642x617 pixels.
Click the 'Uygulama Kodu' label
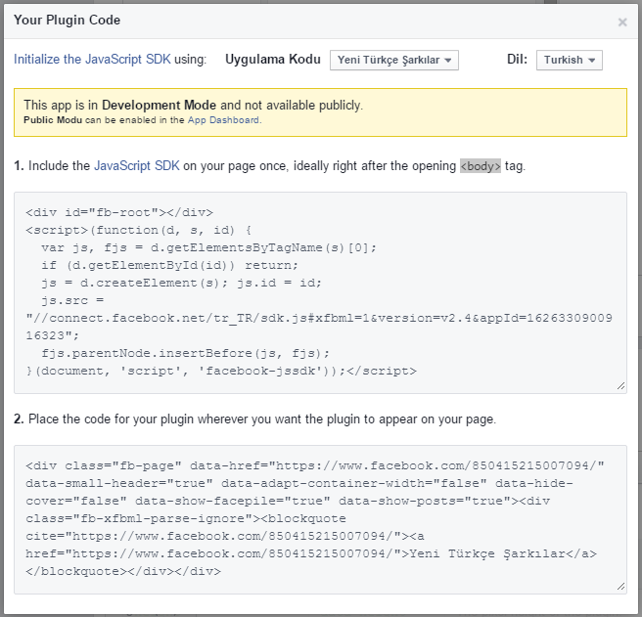pyautogui.click(x=273, y=60)
